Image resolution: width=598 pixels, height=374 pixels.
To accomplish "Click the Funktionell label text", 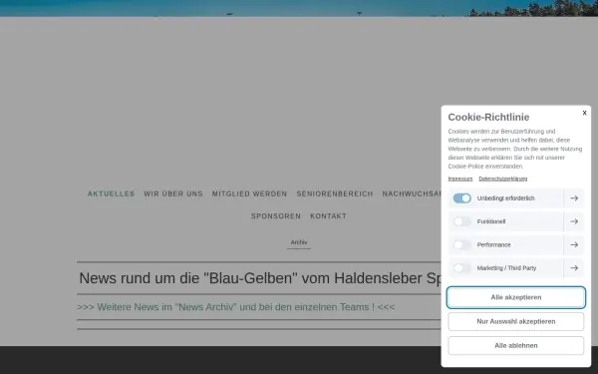I will (490, 221).
